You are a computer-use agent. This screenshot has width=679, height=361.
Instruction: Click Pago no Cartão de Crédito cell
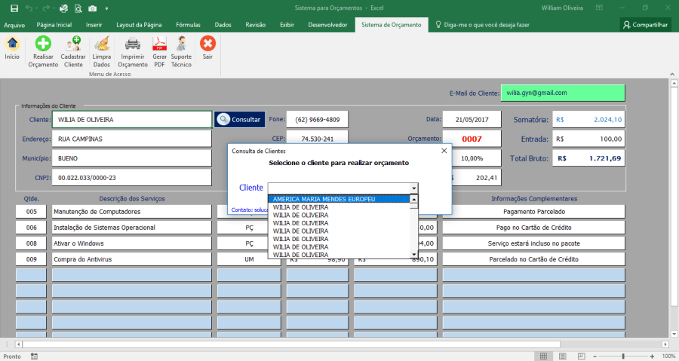click(534, 228)
